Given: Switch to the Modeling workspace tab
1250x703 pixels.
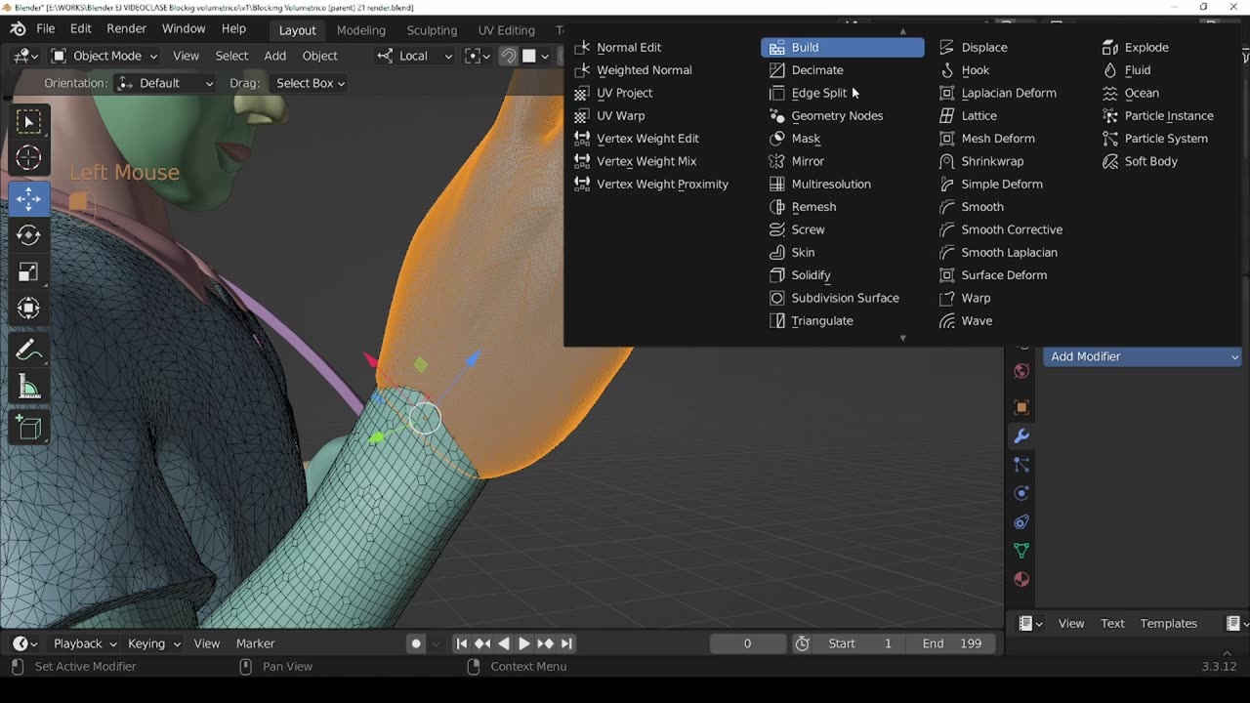Looking at the screenshot, I should 361,30.
